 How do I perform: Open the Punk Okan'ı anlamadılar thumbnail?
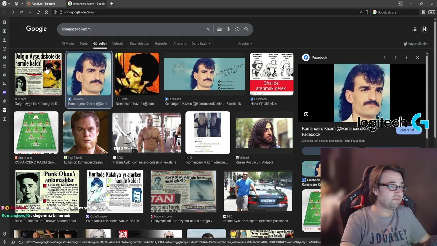[47, 192]
